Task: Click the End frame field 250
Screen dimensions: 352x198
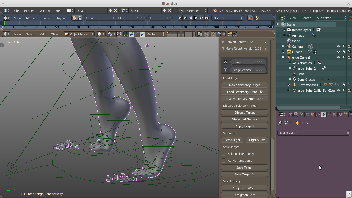Action: coord(131,18)
